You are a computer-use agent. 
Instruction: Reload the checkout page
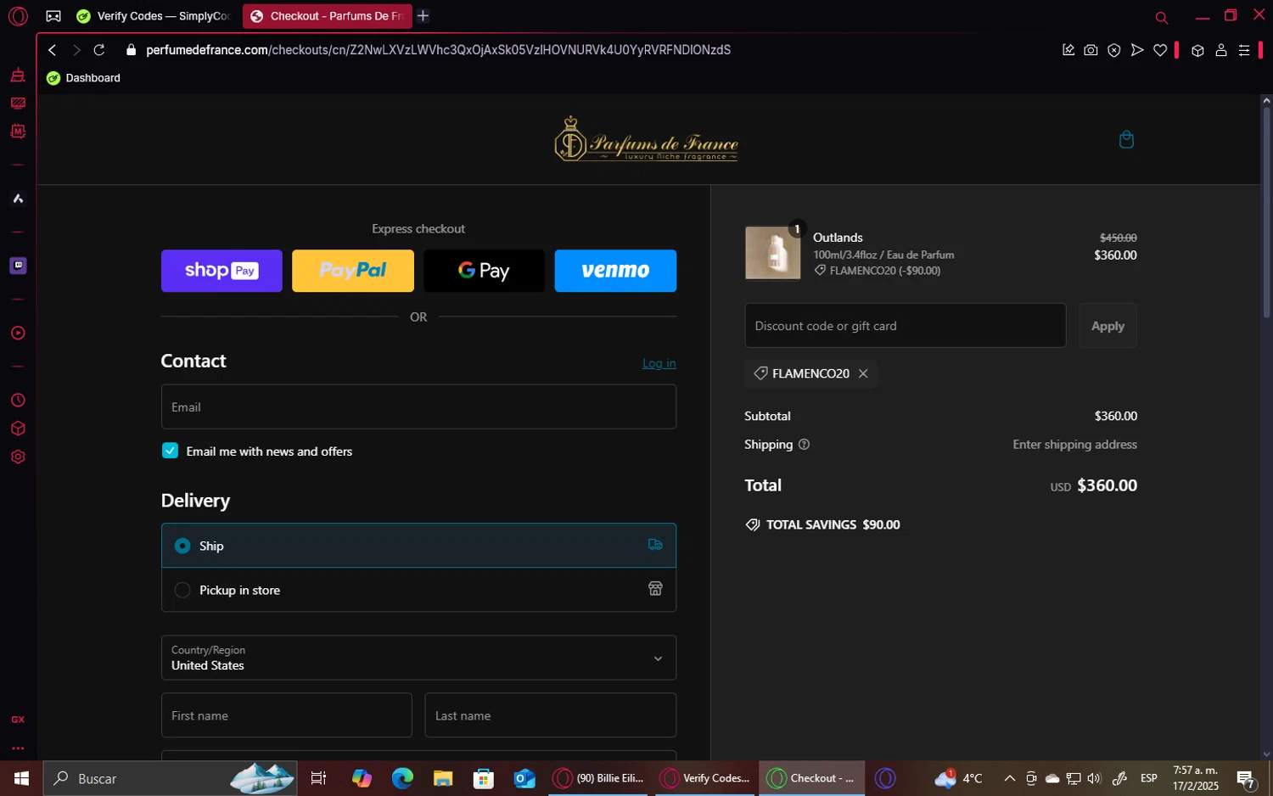[99, 50]
